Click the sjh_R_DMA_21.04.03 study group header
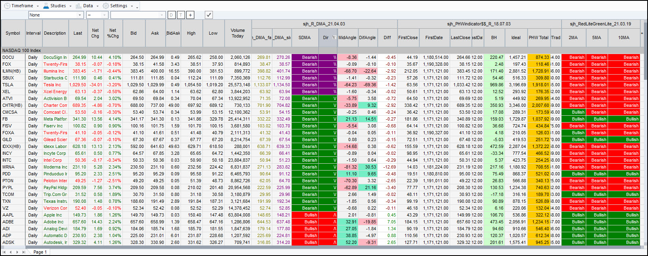The height and width of the screenshot is (256, 648). (x=324, y=24)
